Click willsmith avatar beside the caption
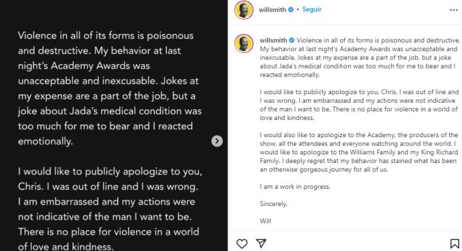 [243, 42]
